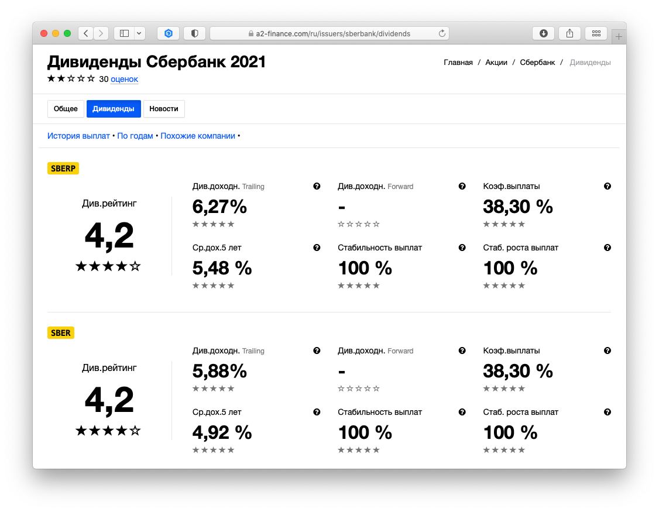Show help for SBER 'Коэф.выплаты'
Screen dimensions: 659x512
[607, 351]
